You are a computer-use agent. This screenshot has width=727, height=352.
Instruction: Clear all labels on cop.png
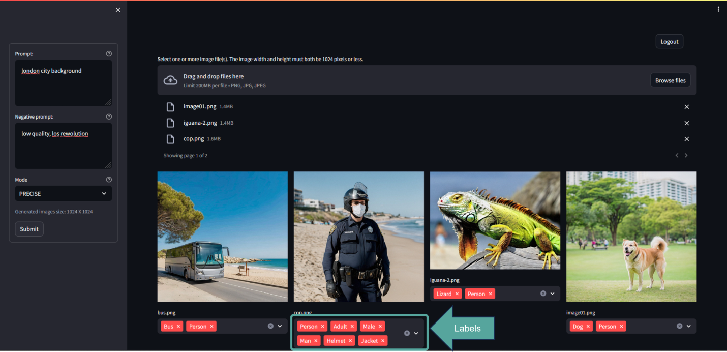point(406,333)
